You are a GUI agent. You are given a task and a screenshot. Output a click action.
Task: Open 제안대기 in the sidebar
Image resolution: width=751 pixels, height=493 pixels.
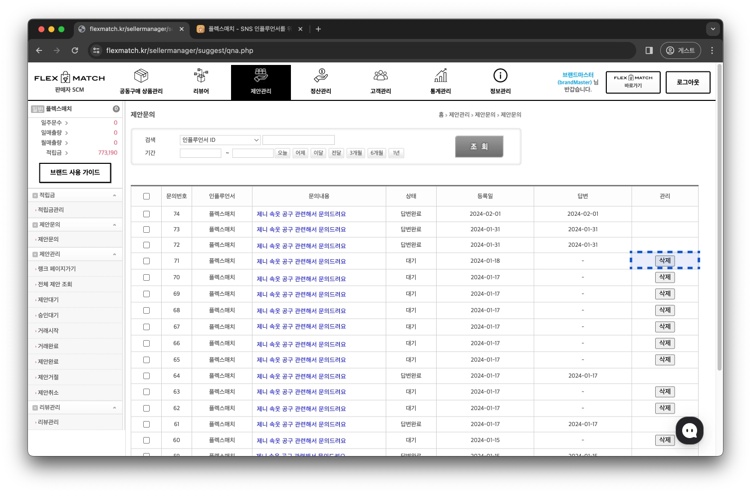tap(48, 300)
